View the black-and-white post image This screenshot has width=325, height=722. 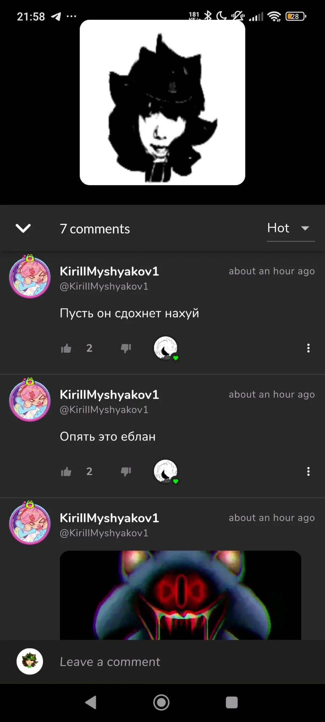(162, 103)
